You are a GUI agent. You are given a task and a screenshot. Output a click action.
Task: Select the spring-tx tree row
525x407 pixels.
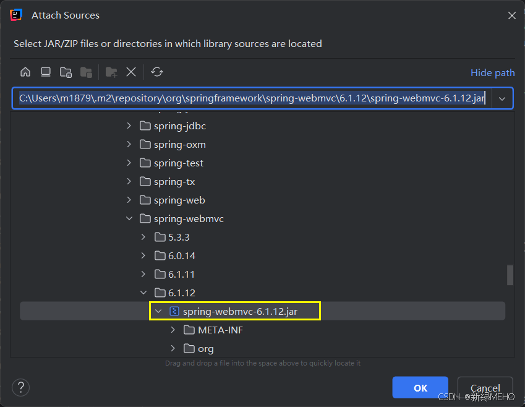(x=262, y=182)
